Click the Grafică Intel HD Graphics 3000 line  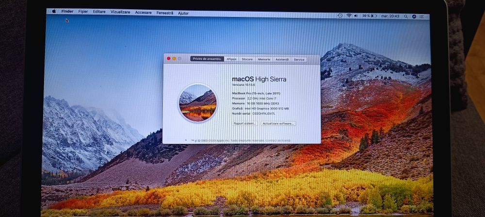260,108
